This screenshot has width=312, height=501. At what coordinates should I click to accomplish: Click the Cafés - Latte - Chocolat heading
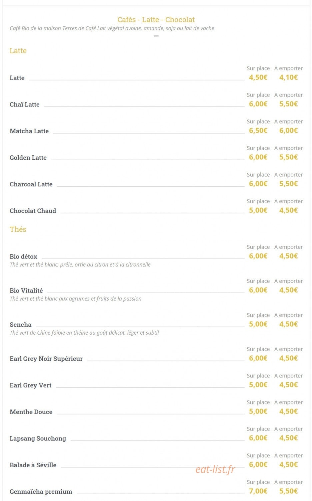pos(156,20)
